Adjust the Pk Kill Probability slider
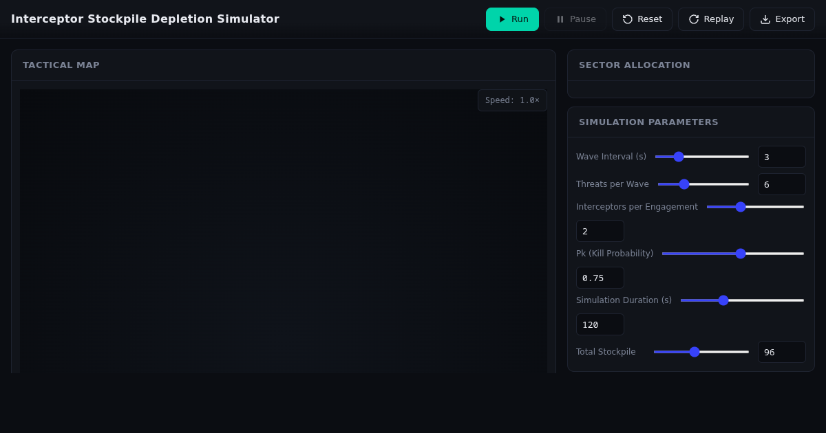The image size is (826, 433). point(733,254)
